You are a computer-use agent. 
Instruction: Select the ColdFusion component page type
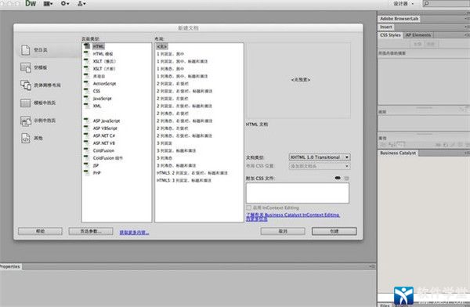(x=107, y=158)
